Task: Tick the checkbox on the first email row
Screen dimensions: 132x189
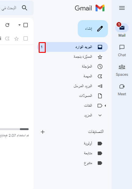Action: [x=26, y=38]
